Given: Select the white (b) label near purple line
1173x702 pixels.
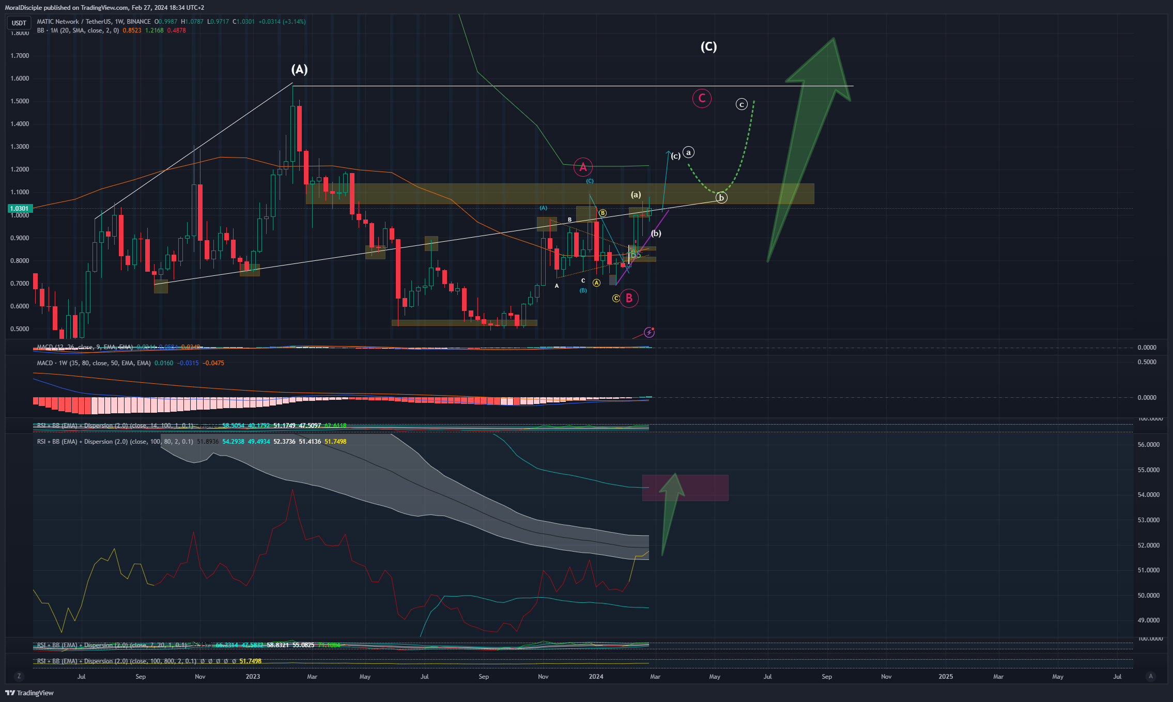Looking at the screenshot, I should click(656, 233).
